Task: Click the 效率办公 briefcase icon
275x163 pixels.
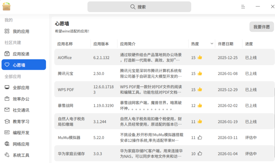Action: pyautogui.click(x=7, y=99)
